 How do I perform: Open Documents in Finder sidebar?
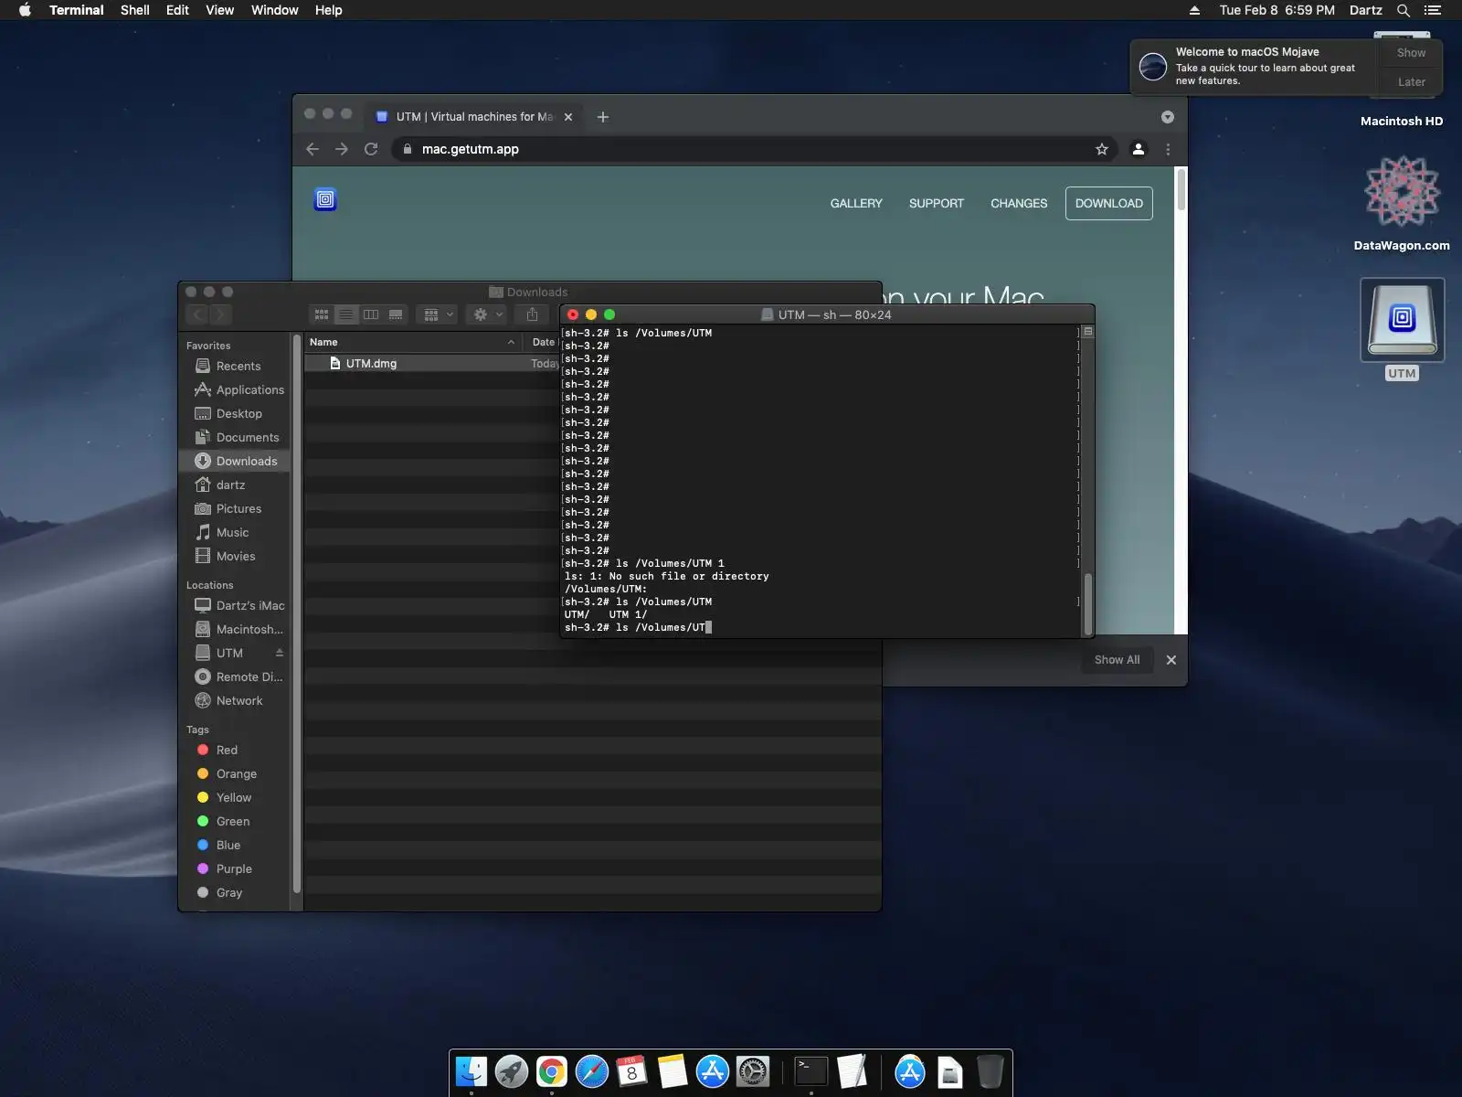click(x=237, y=437)
